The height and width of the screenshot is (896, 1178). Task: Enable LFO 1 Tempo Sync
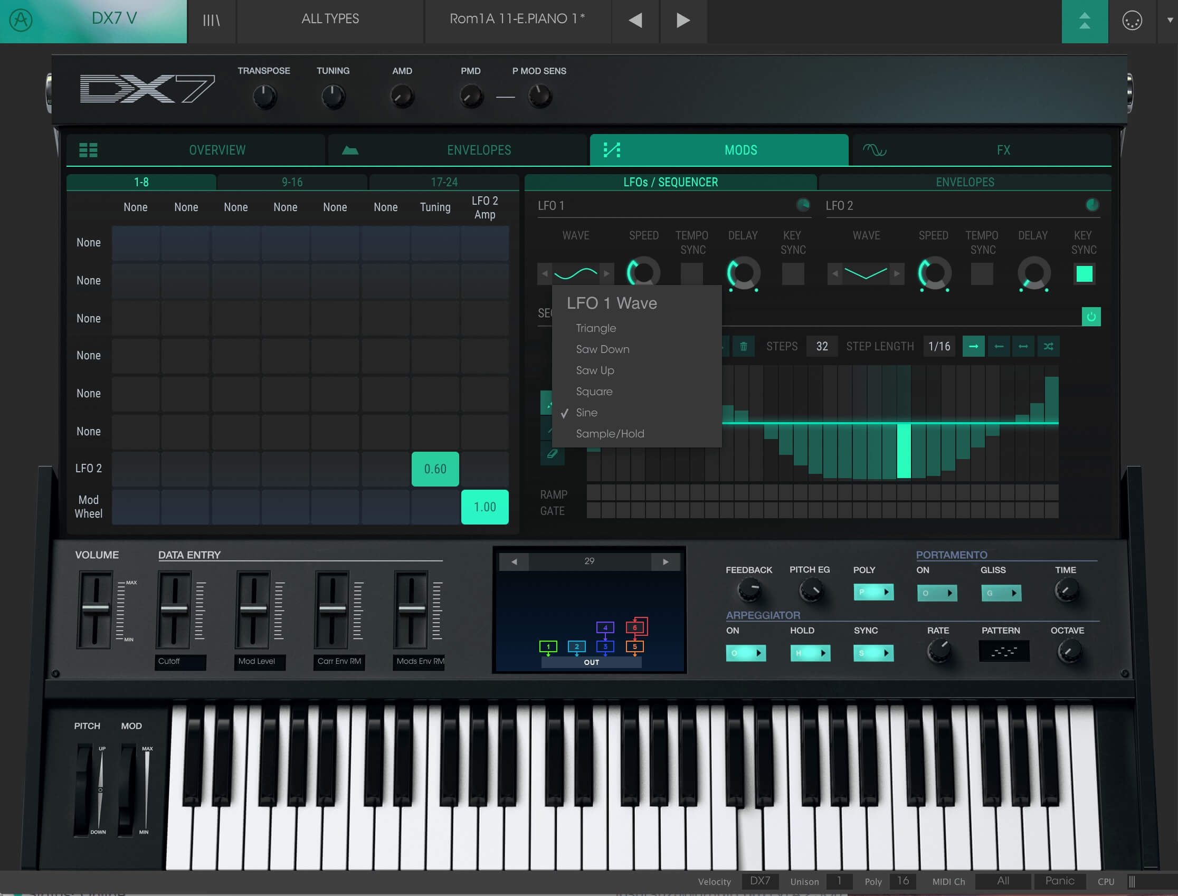pyautogui.click(x=692, y=273)
